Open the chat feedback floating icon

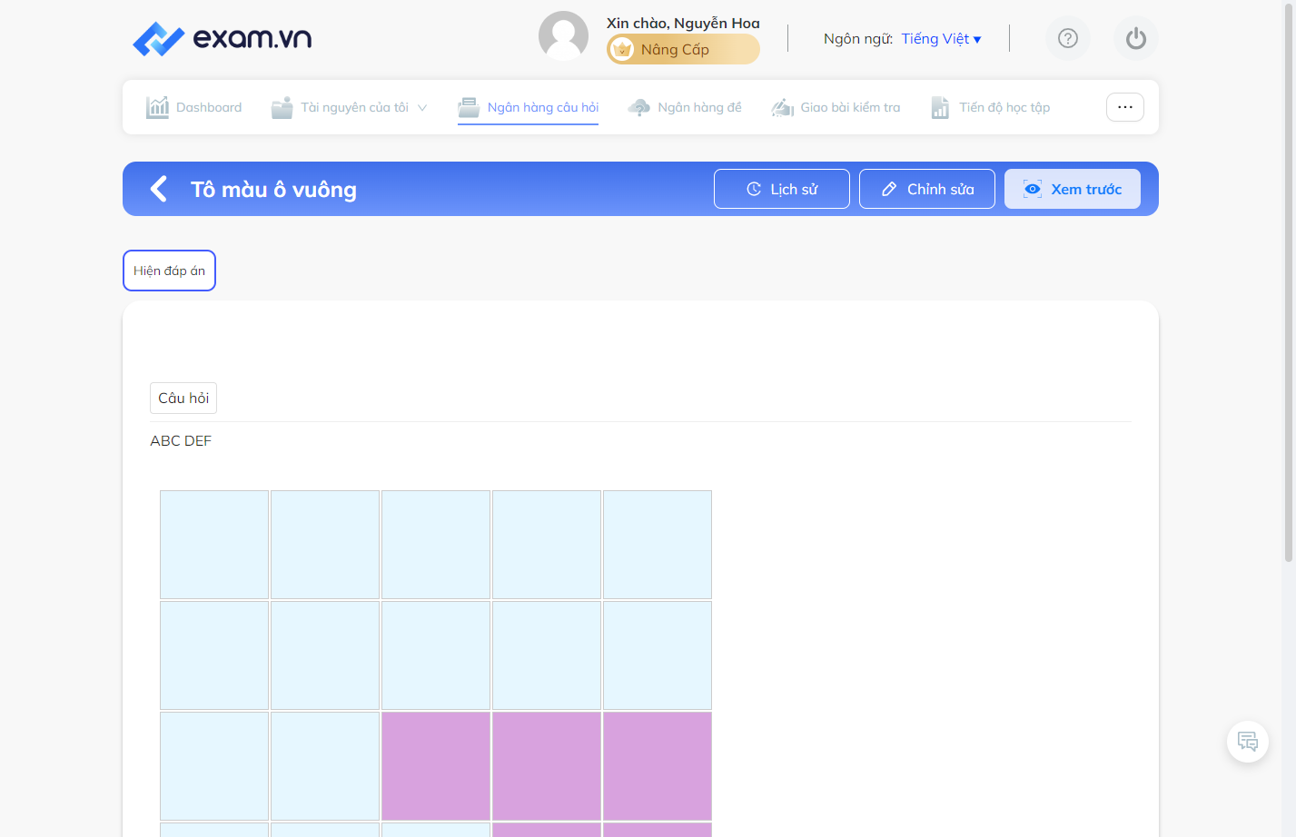tap(1248, 742)
